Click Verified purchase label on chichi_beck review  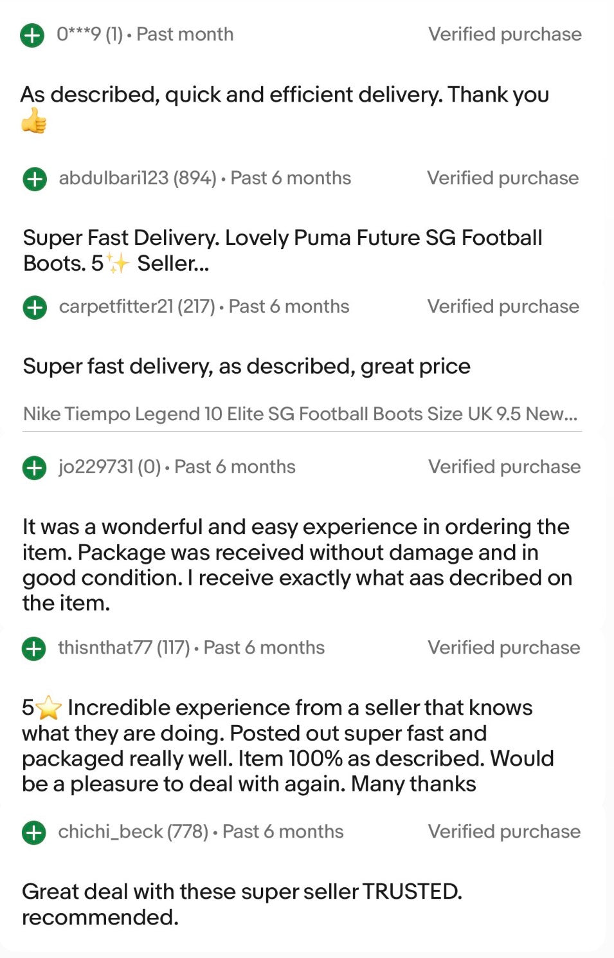coord(504,832)
